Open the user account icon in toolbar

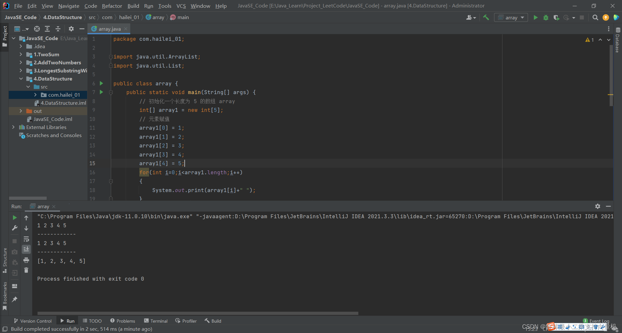pyautogui.click(x=471, y=17)
